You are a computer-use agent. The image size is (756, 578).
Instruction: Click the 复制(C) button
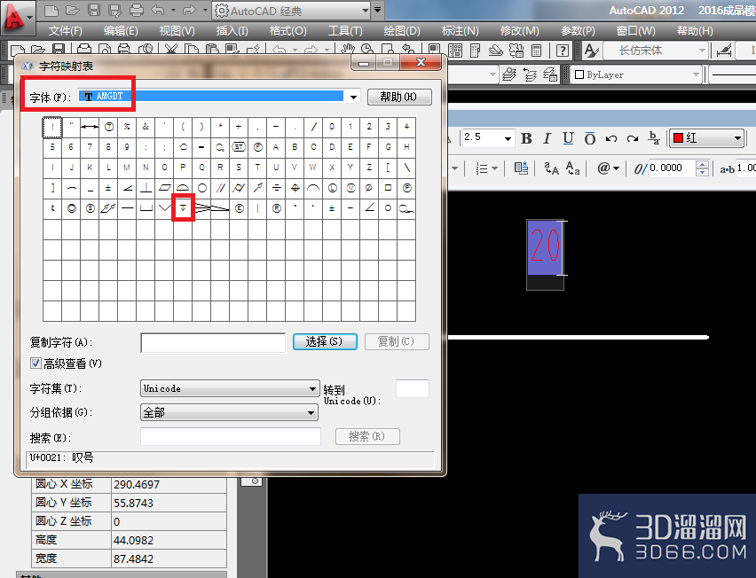point(397,341)
